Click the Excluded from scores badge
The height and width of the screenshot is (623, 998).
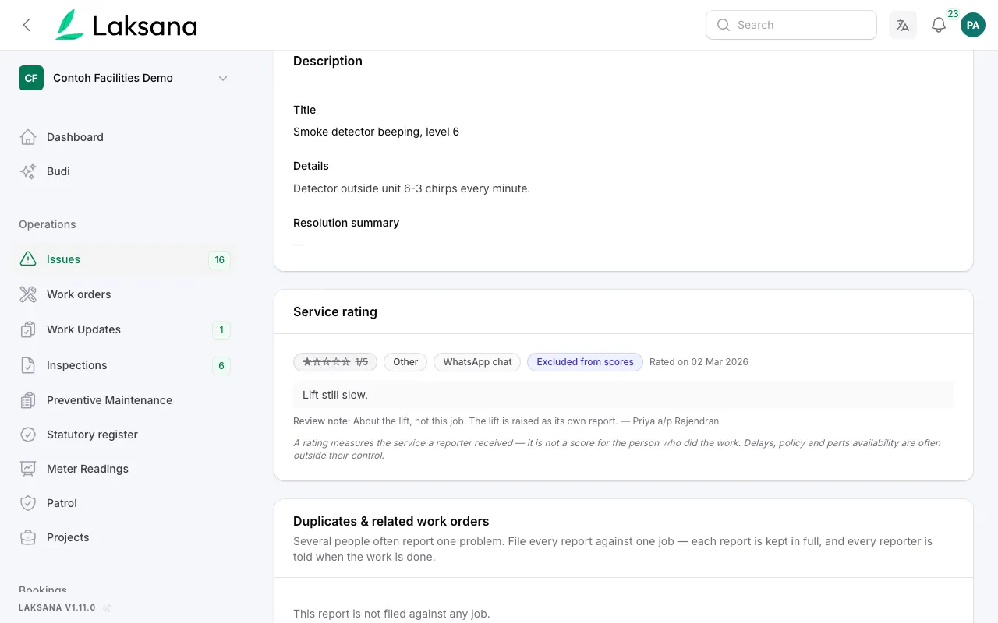[x=585, y=362]
